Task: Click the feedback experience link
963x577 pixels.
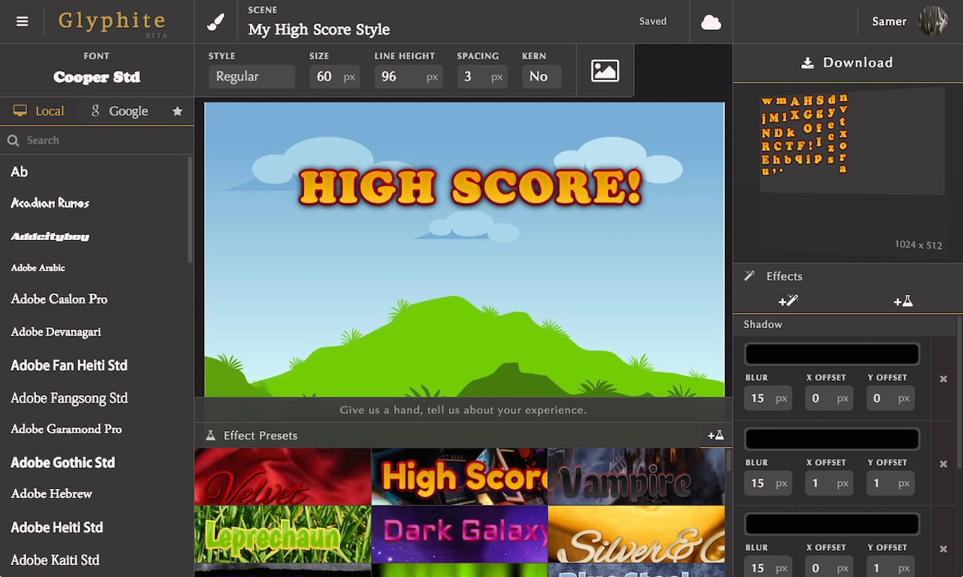Action: coord(463,410)
